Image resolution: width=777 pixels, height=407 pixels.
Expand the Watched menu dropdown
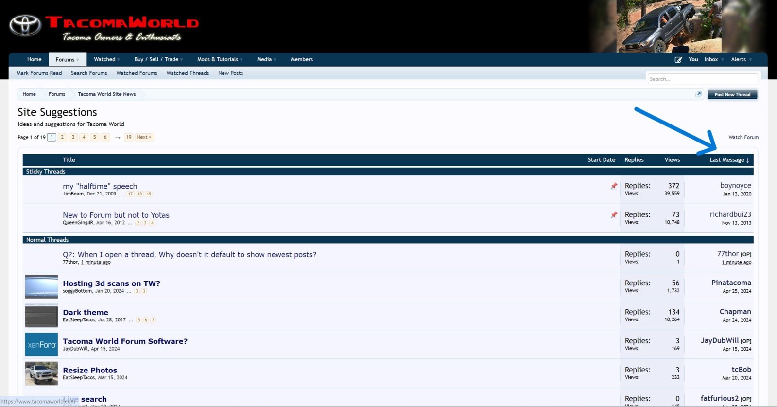[119, 60]
